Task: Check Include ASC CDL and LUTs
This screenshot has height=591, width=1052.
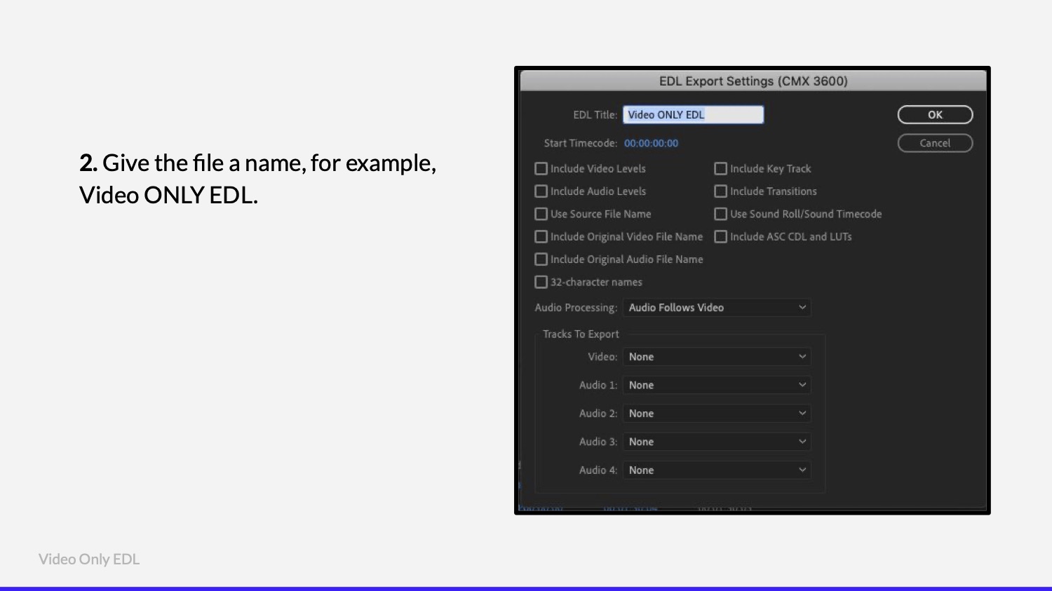Action: coord(720,236)
